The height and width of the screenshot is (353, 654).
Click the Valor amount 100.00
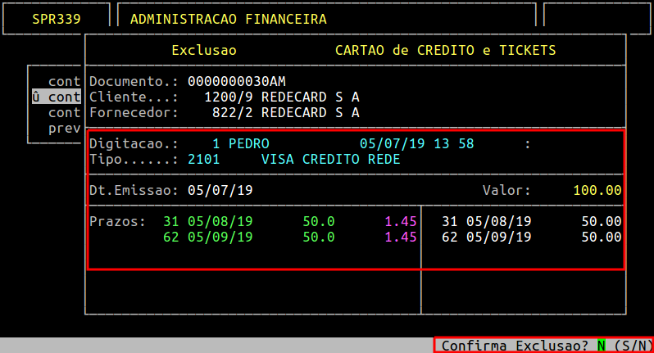click(597, 190)
